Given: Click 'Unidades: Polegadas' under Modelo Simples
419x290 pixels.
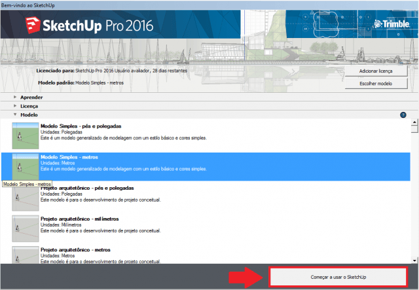Looking at the screenshot, I should 62,132.
